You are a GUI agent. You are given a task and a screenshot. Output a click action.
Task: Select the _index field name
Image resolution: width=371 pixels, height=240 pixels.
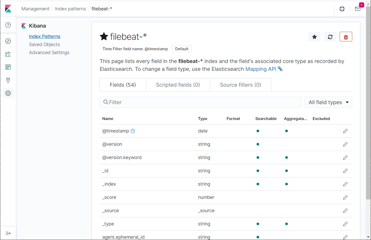pos(109,184)
